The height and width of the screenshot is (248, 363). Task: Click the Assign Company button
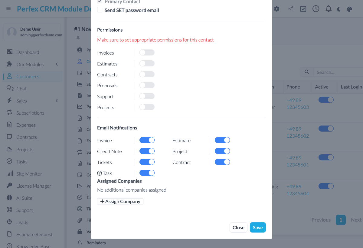(120, 201)
